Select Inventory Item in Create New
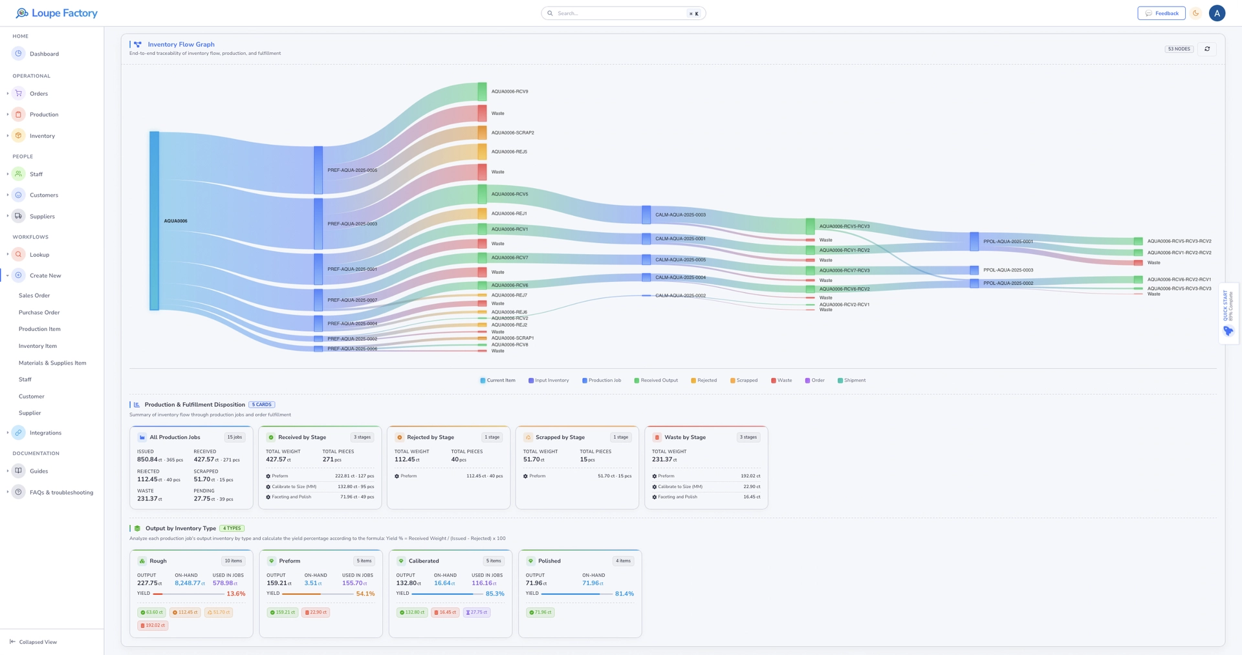Screen dimensions: 1242x655 click(x=38, y=346)
